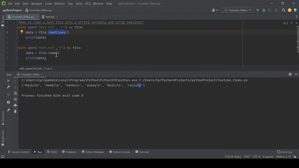This screenshot has height=168, width=299.
Task: Open the Code menu
Action: pyautogui.click(x=48, y=4)
